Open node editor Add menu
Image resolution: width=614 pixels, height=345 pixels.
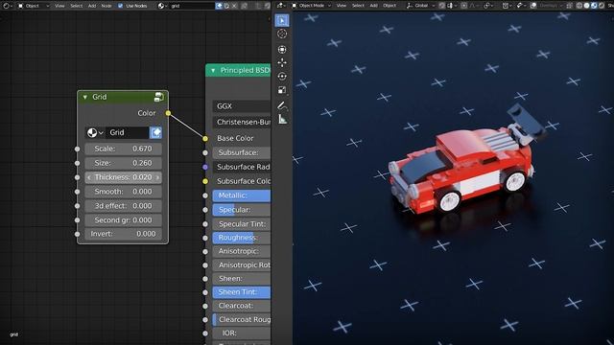[x=92, y=6]
